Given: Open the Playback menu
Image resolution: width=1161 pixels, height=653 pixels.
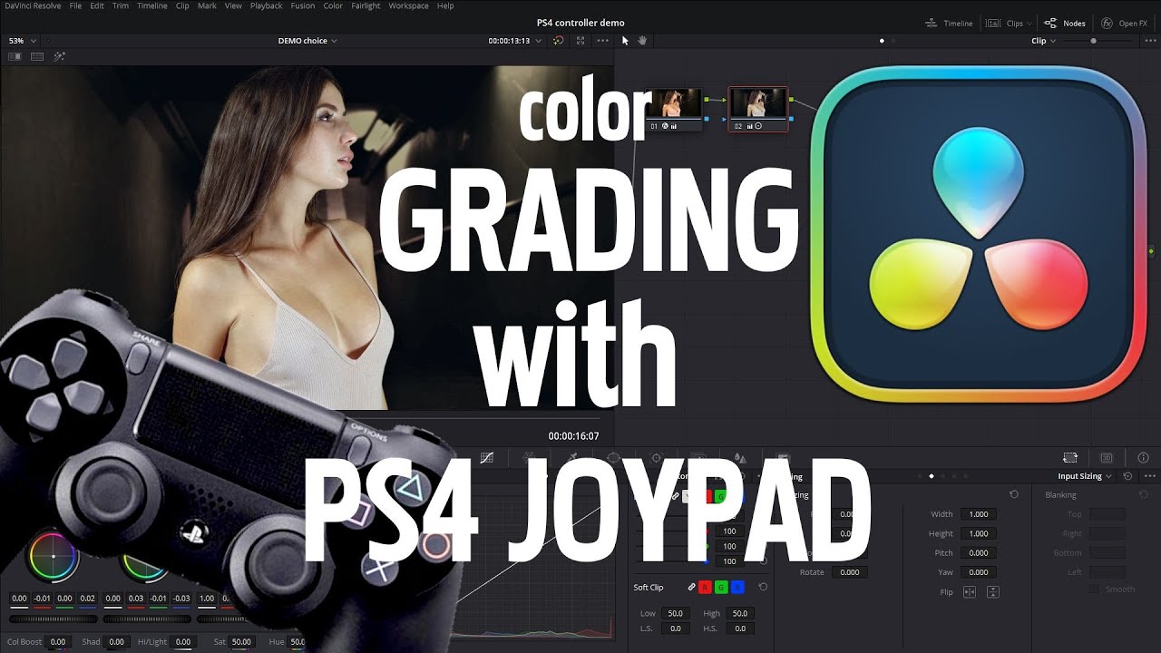Looking at the screenshot, I should click(x=266, y=5).
